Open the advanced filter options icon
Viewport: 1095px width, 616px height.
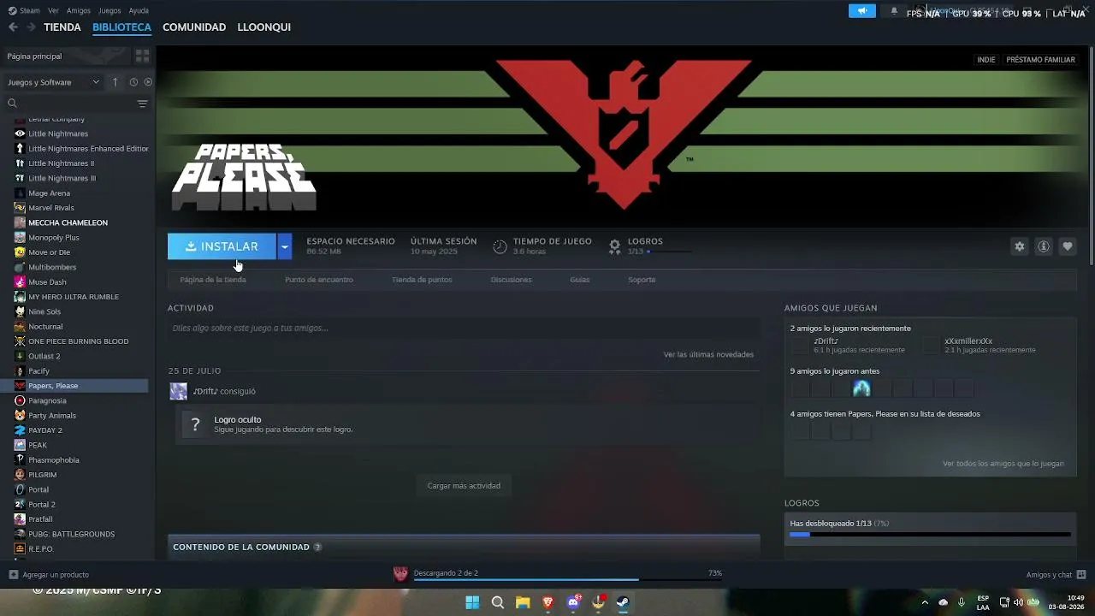pos(143,104)
